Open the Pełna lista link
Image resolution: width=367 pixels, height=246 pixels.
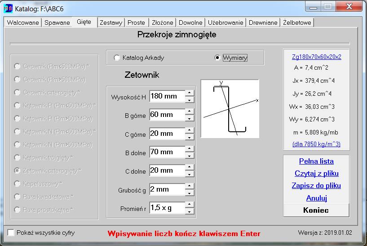pos(316,161)
